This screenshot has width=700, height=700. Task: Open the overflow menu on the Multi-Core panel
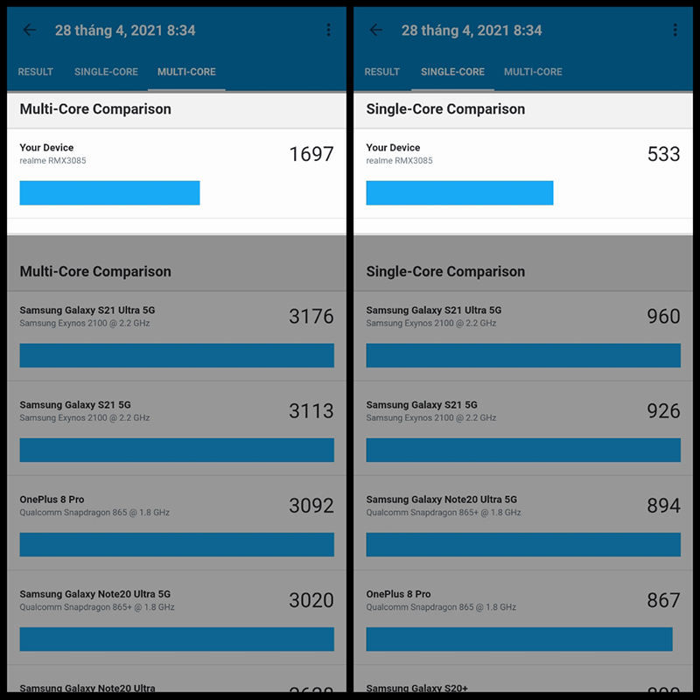pos(328,29)
